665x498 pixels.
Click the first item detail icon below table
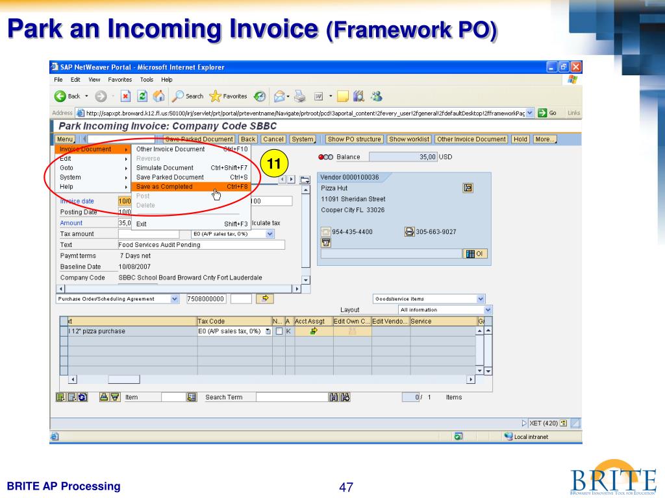(x=60, y=397)
